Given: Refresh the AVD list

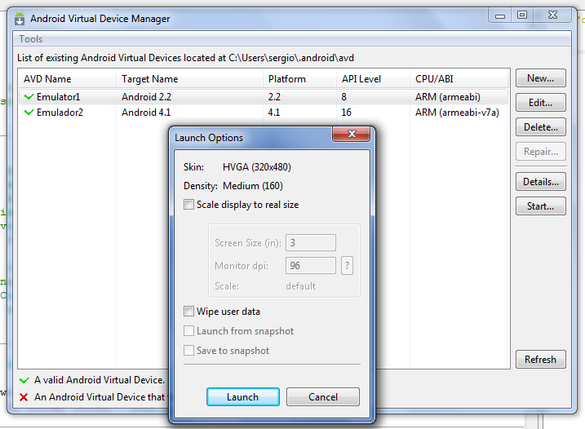Looking at the screenshot, I should coord(541,360).
